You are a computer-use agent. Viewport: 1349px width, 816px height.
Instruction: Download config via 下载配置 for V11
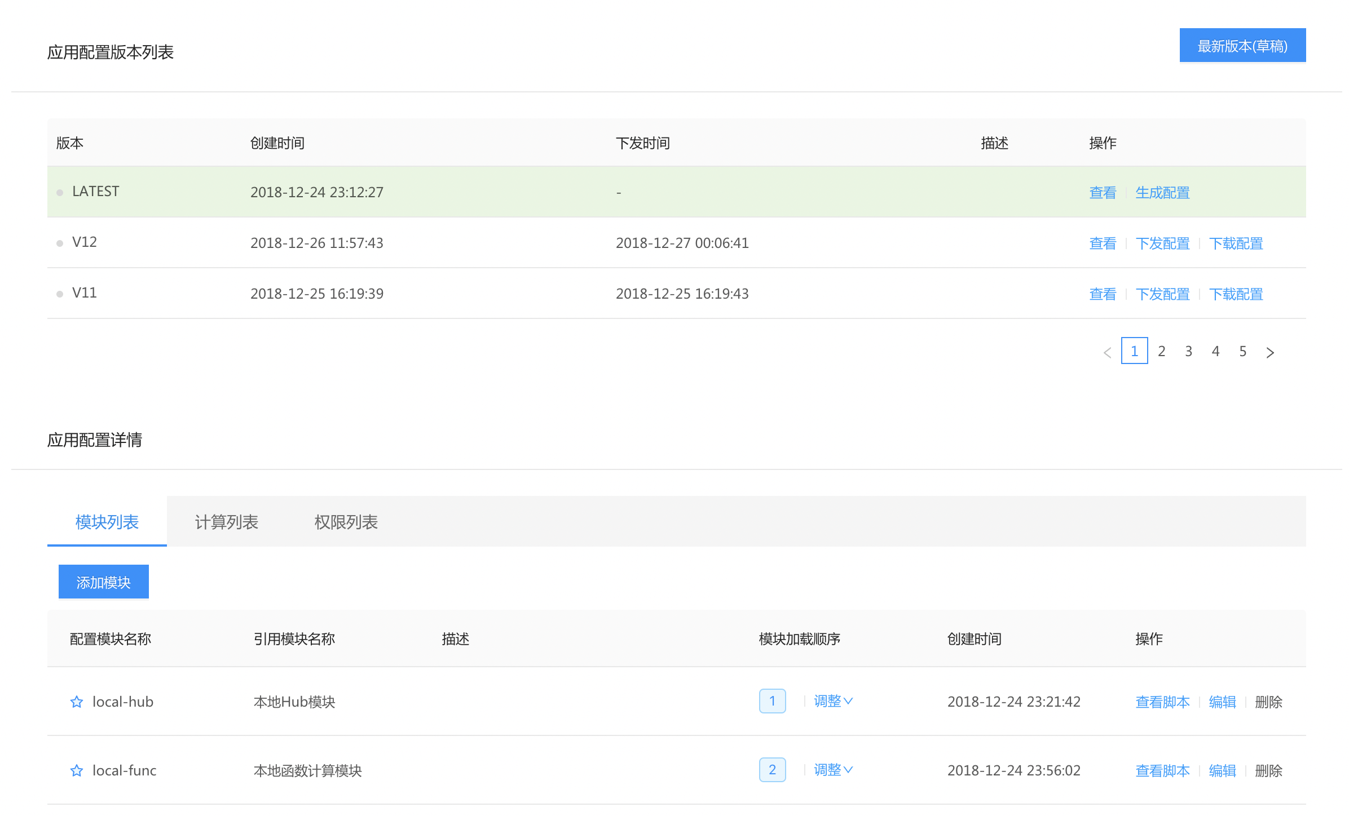(x=1236, y=294)
